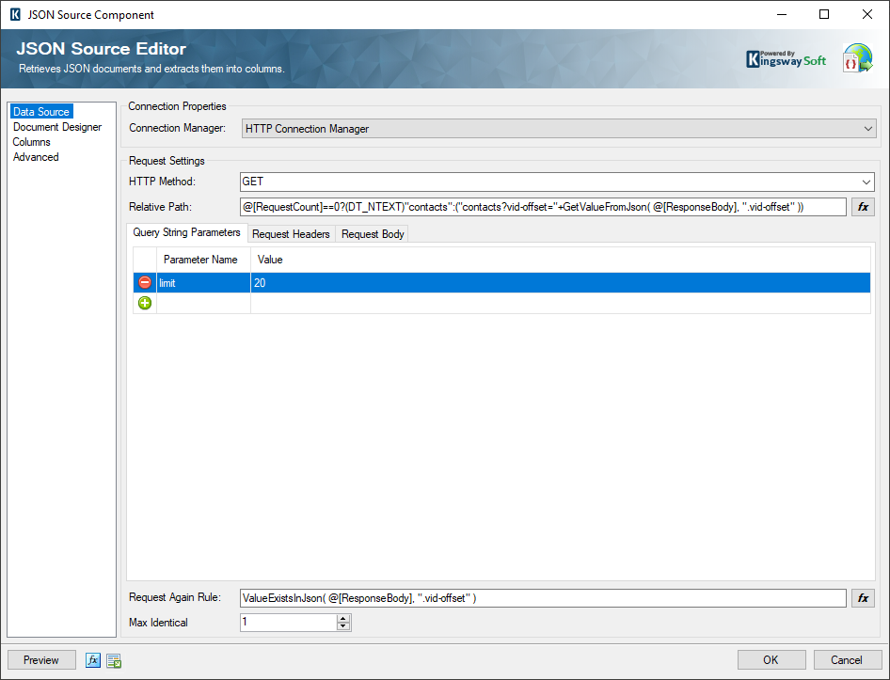890x680 pixels.
Task: Delete the limit parameter using red minus icon
Action: pos(144,281)
